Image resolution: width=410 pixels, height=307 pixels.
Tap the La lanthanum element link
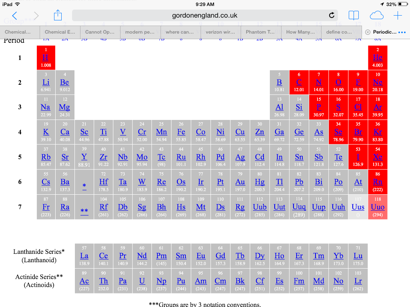pyautogui.click(x=84, y=256)
